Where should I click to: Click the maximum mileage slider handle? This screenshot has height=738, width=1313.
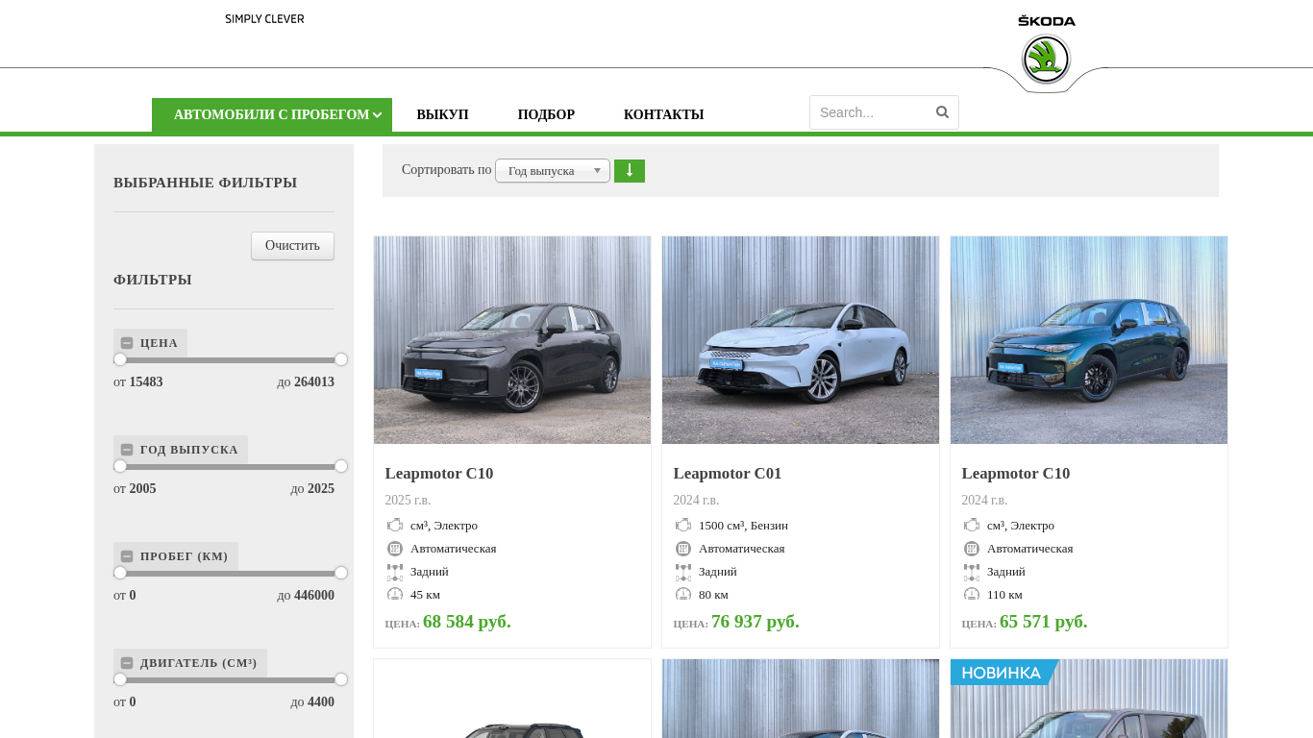tap(341, 573)
